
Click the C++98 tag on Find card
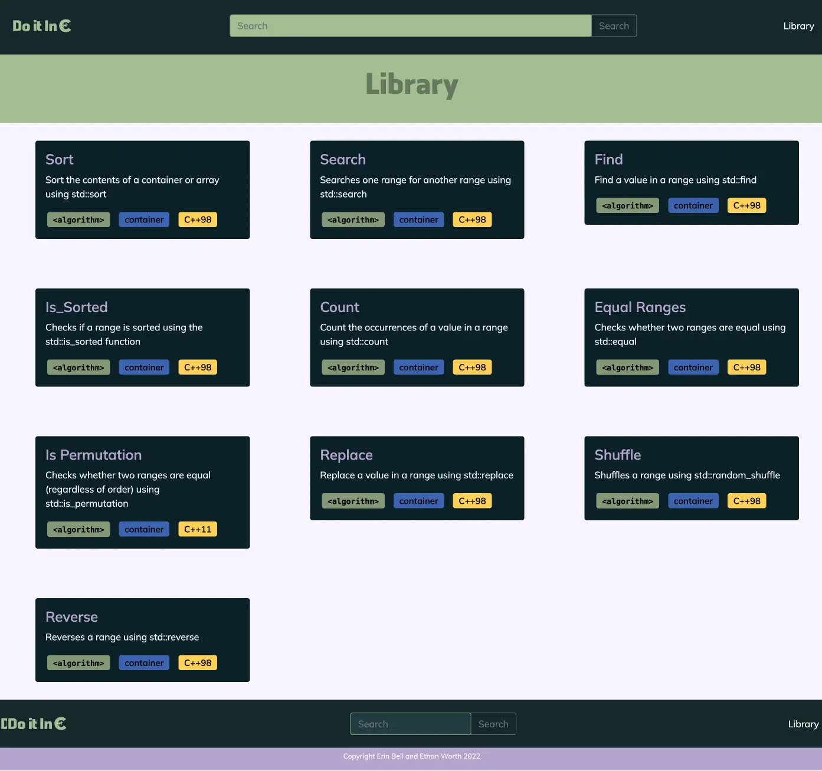(747, 205)
